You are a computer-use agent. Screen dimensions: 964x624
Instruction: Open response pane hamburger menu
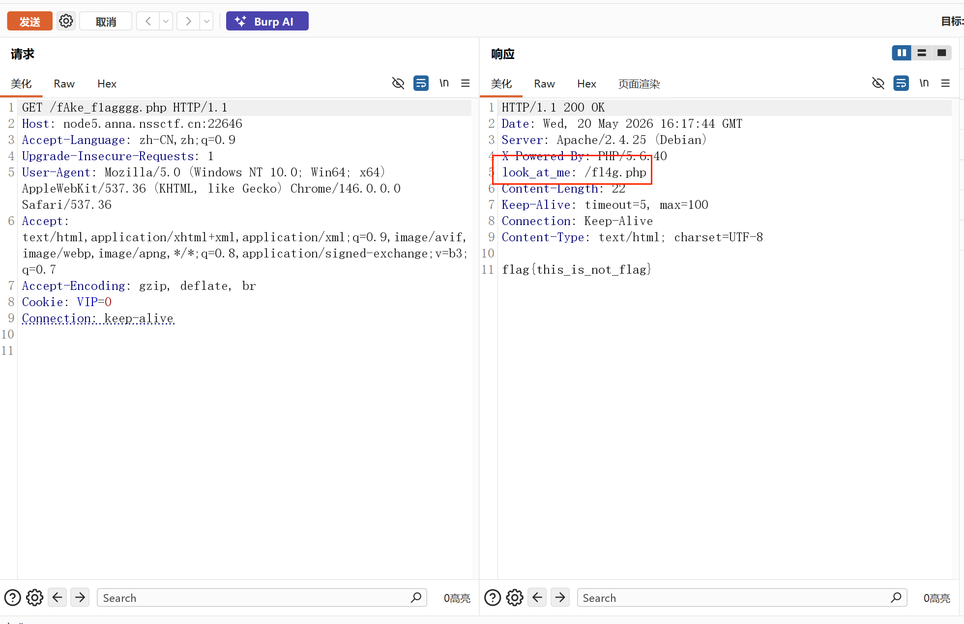[945, 83]
